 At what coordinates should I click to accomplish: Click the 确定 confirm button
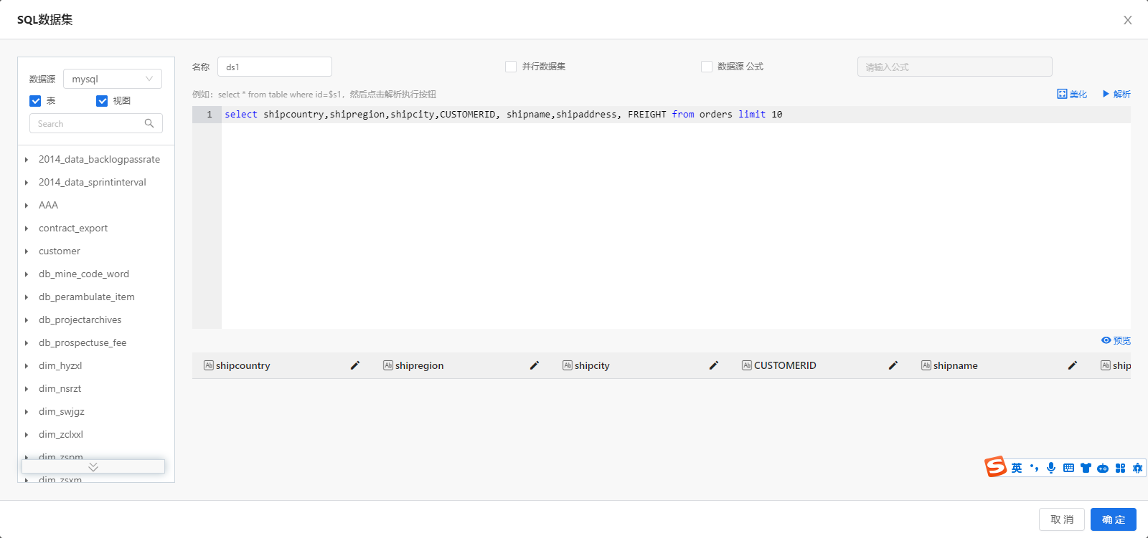1114,519
